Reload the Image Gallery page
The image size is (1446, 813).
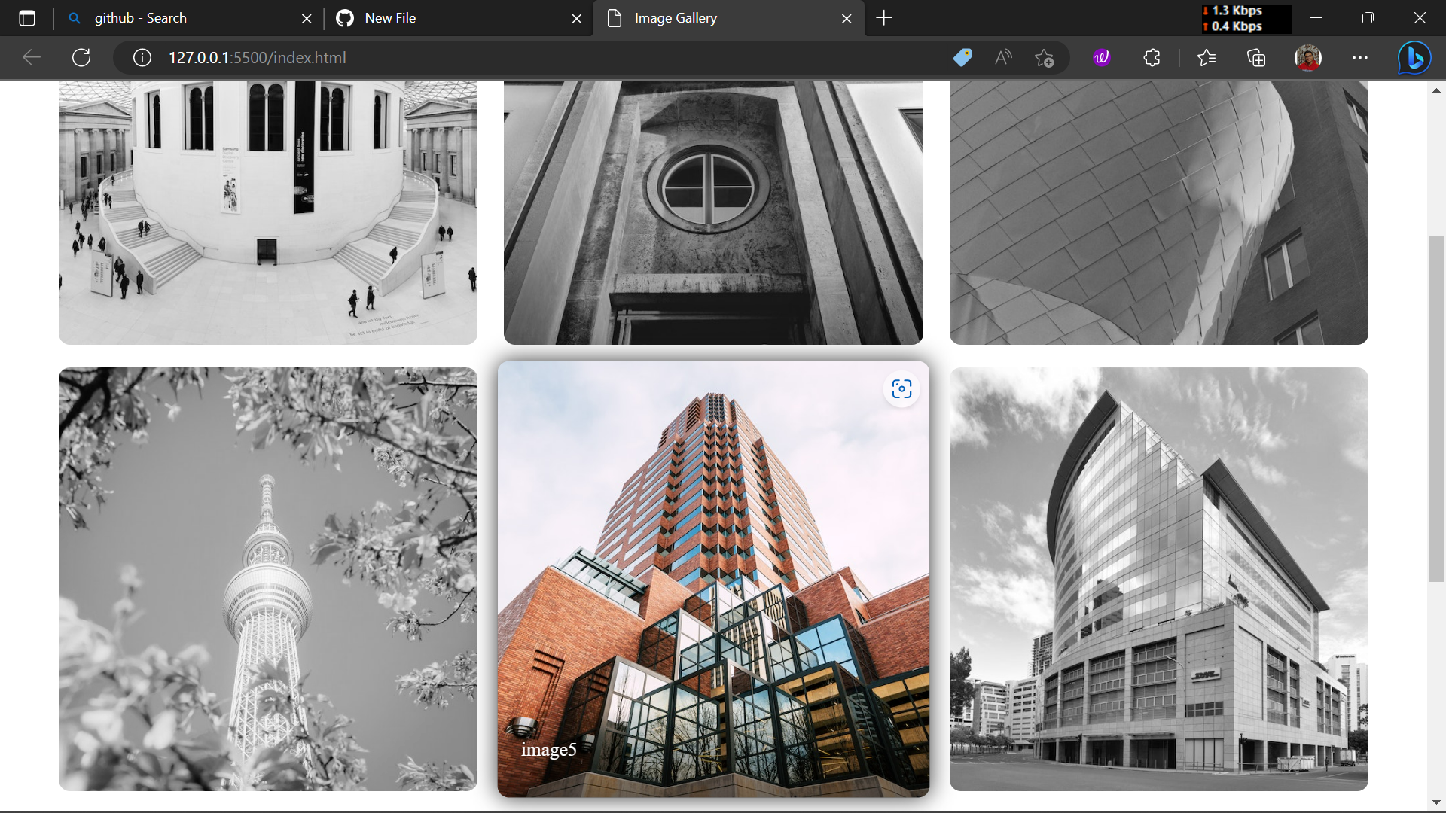point(81,57)
